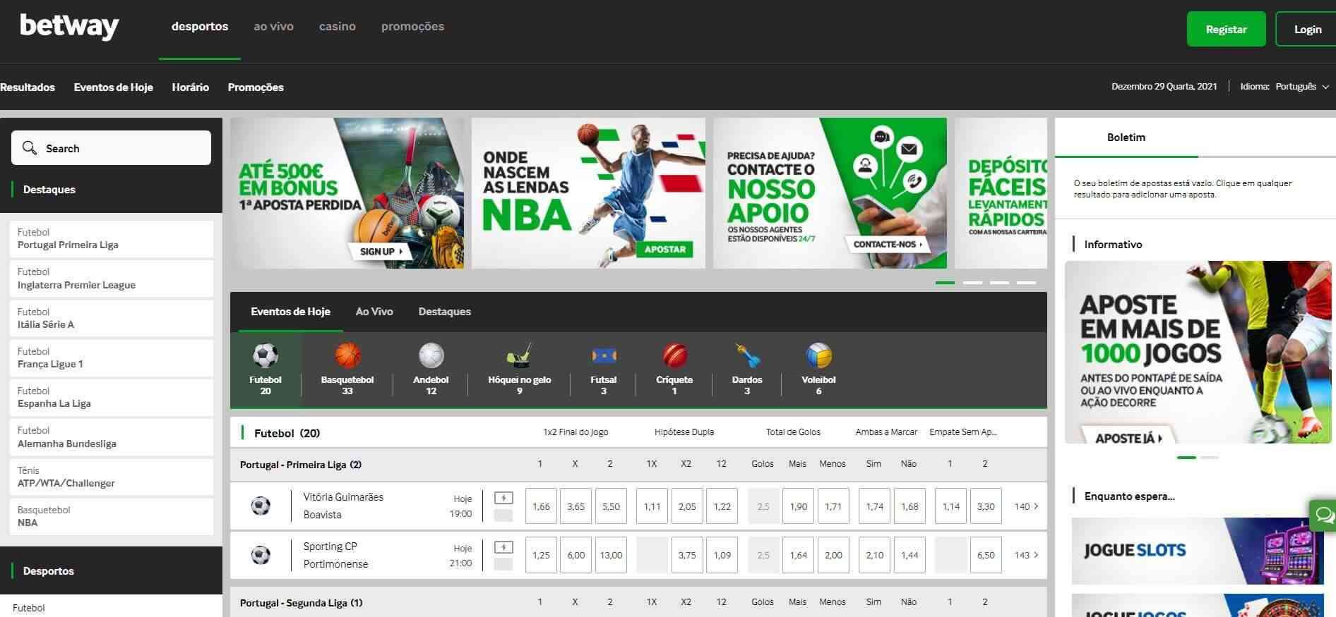Open Ténis ATP/WTA/Challenger highlight
The width and height of the screenshot is (1336, 617).
click(x=111, y=477)
